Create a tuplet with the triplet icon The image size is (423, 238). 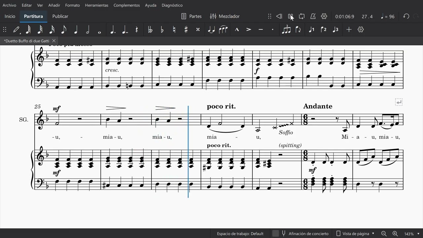(x=286, y=29)
